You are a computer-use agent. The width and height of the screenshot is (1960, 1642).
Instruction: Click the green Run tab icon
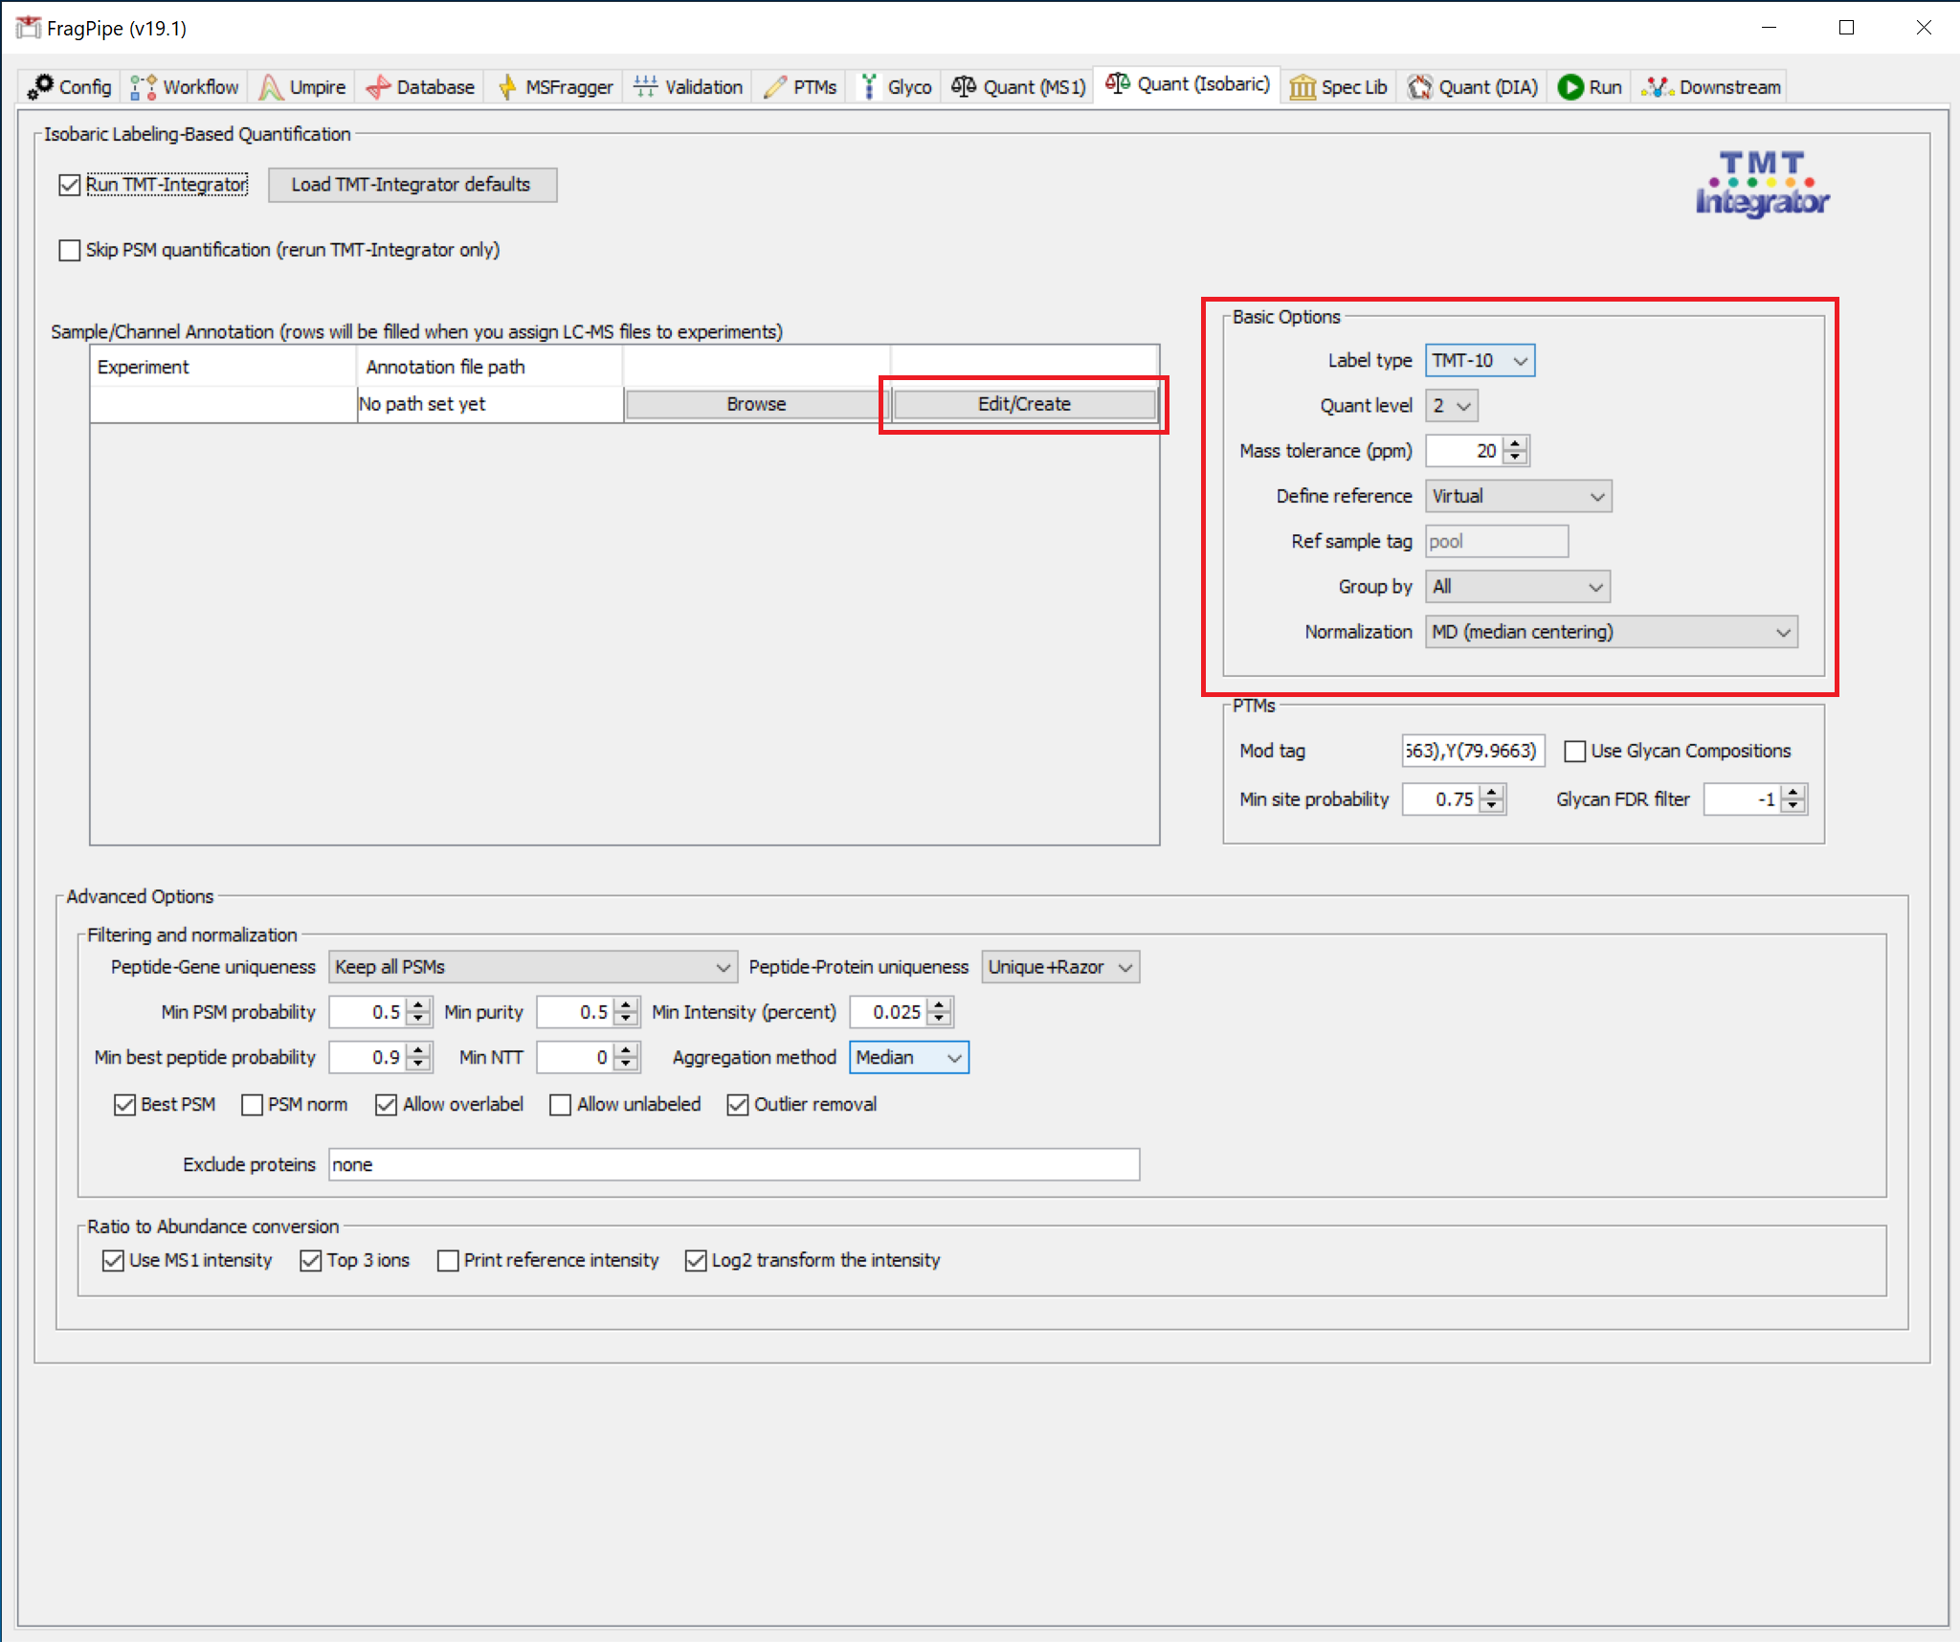(x=1570, y=87)
